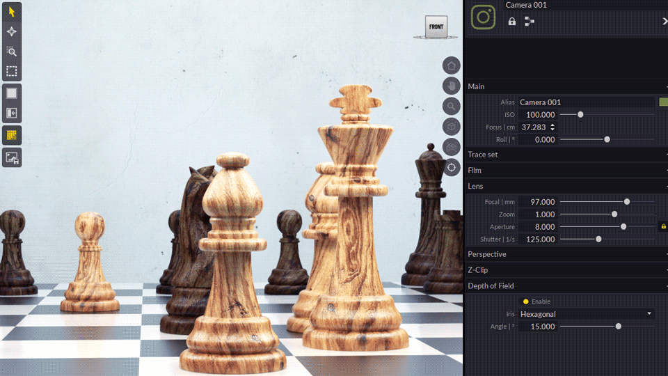Expand the Trace set section
Image resolution: width=668 pixels, height=376 pixels.
click(483, 155)
